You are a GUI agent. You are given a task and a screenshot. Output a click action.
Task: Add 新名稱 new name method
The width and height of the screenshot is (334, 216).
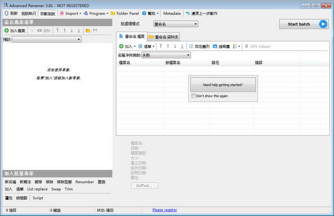[10, 182]
